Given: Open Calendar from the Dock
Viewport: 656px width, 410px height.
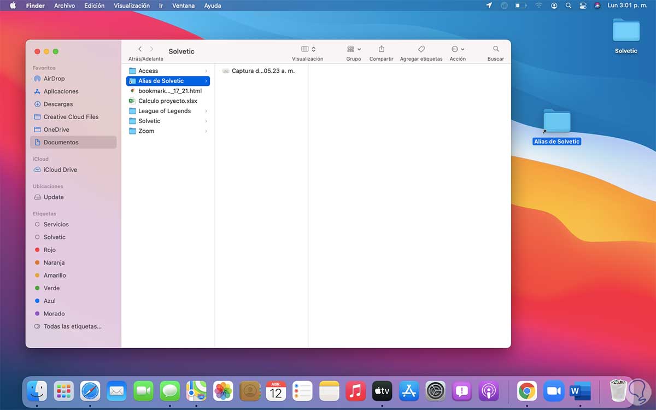Looking at the screenshot, I should pyautogui.click(x=276, y=391).
